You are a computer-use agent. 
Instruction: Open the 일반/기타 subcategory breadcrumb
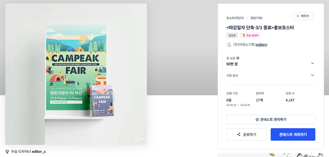click(x=257, y=18)
